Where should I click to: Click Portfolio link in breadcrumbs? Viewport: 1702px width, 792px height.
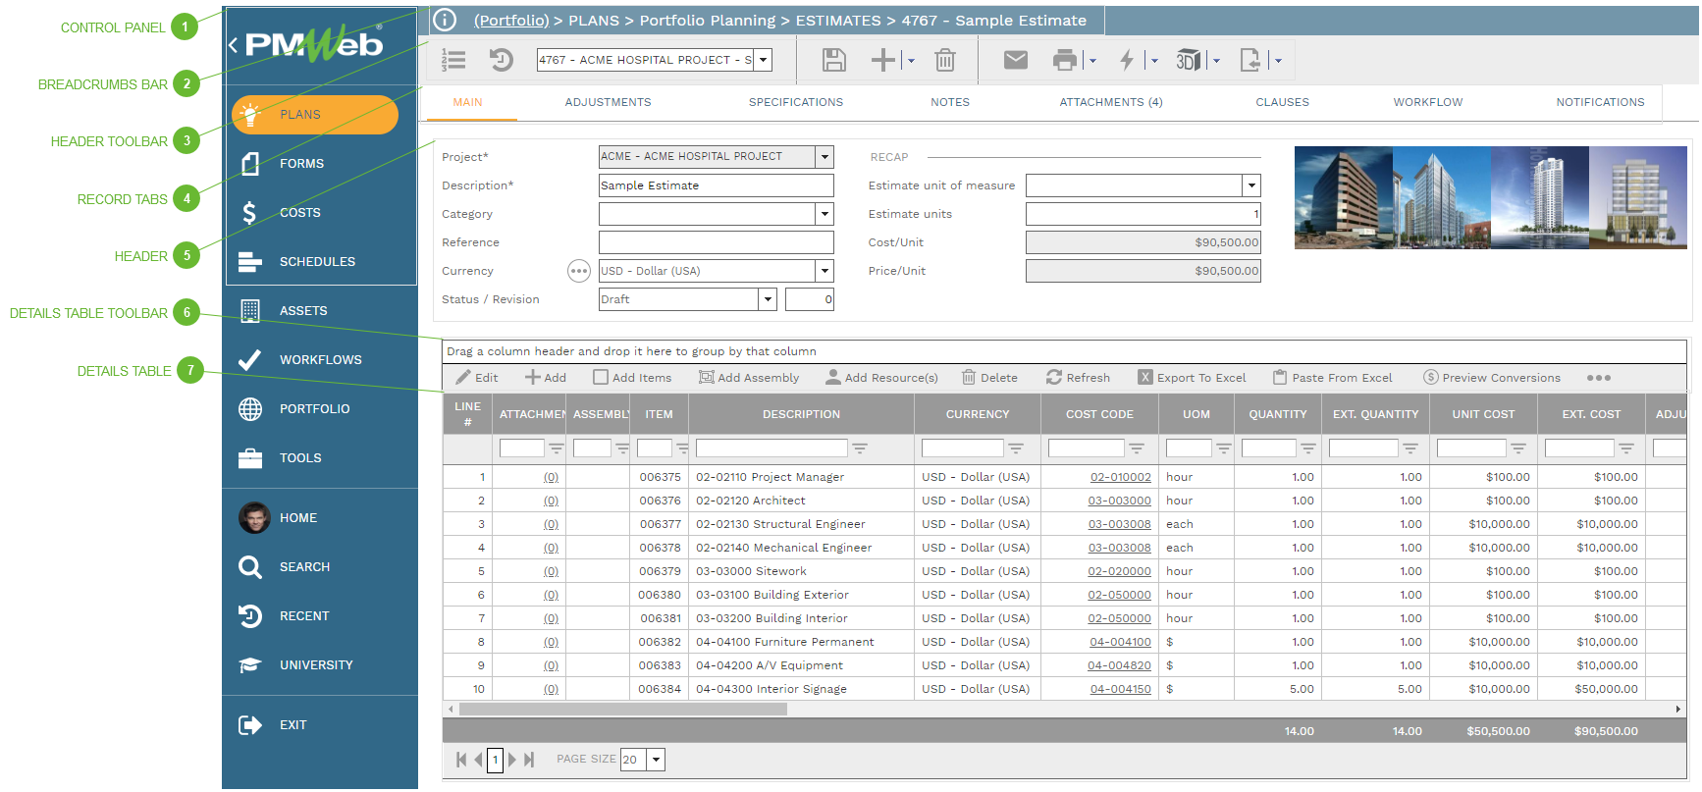click(511, 21)
